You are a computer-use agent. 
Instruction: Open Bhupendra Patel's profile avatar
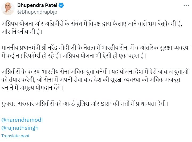coord(8,9)
